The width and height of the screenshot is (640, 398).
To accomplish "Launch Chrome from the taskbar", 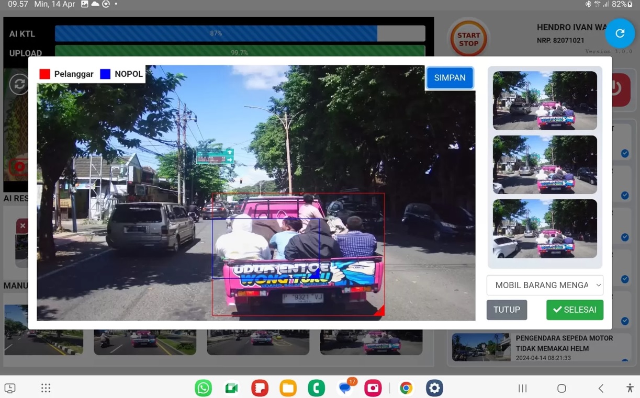I will pyautogui.click(x=406, y=388).
